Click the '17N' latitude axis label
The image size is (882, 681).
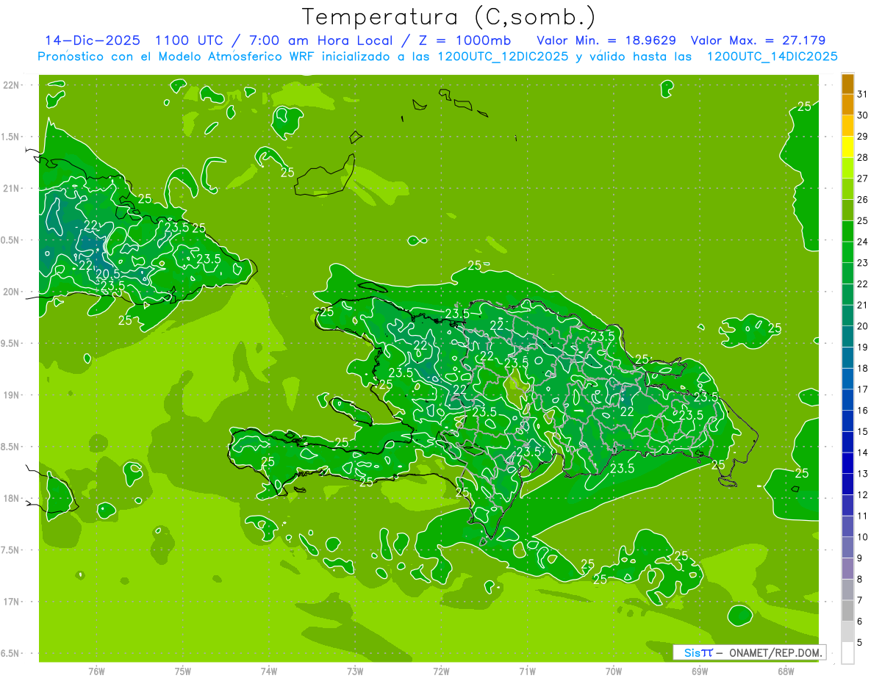coord(12,602)
